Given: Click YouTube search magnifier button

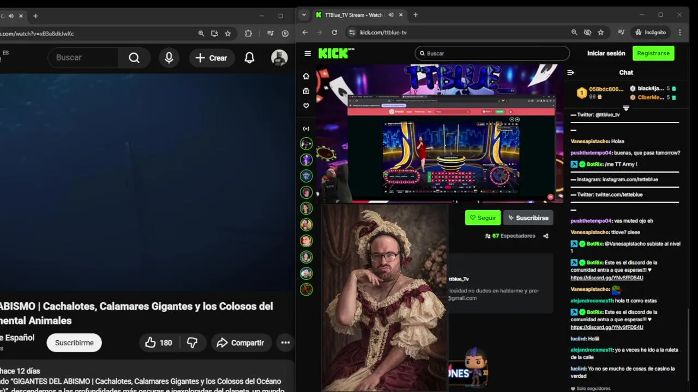Looking at the screenshot, I should (134, 58).
